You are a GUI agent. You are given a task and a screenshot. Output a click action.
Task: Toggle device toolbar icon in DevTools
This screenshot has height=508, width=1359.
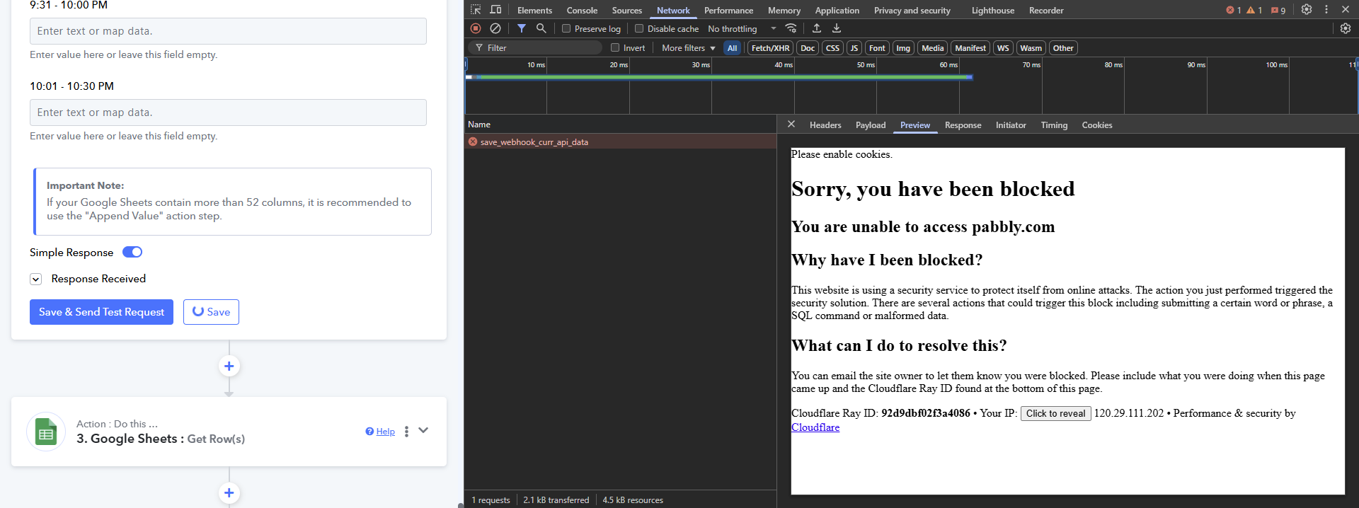[x=495, y=10]
